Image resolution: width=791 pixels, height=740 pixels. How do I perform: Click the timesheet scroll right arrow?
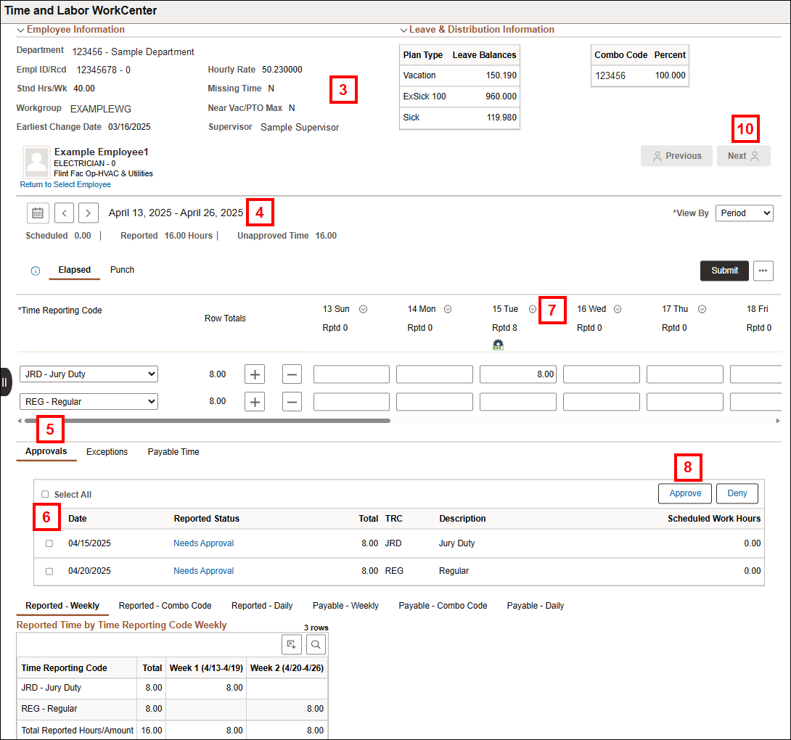pyautogui.click(x=777, y=421)
